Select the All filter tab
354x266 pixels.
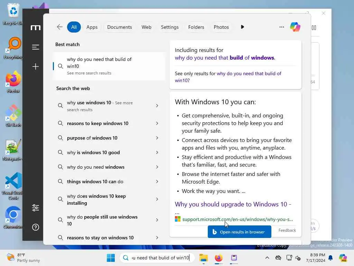click(74, 27)
